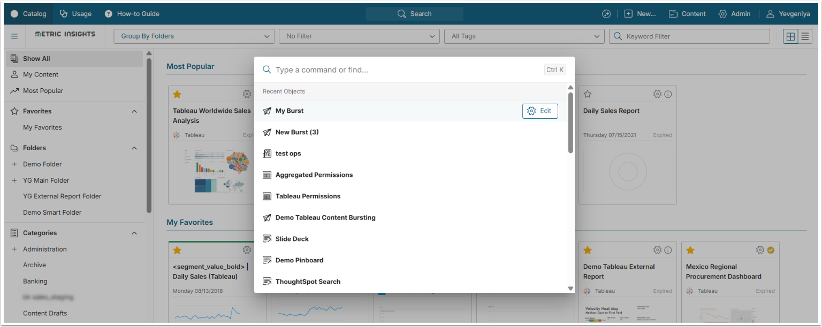Unfavorite Tableau Worldwide Sales Analysis star
Viewport: 822px width, 327px height.
pyautogui.click(x=177, y=94)
